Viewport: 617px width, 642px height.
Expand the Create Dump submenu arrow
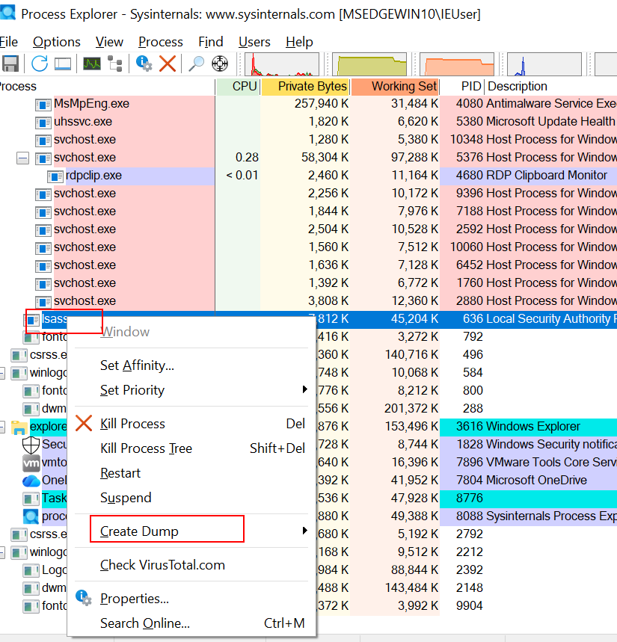tap(304, 530)
